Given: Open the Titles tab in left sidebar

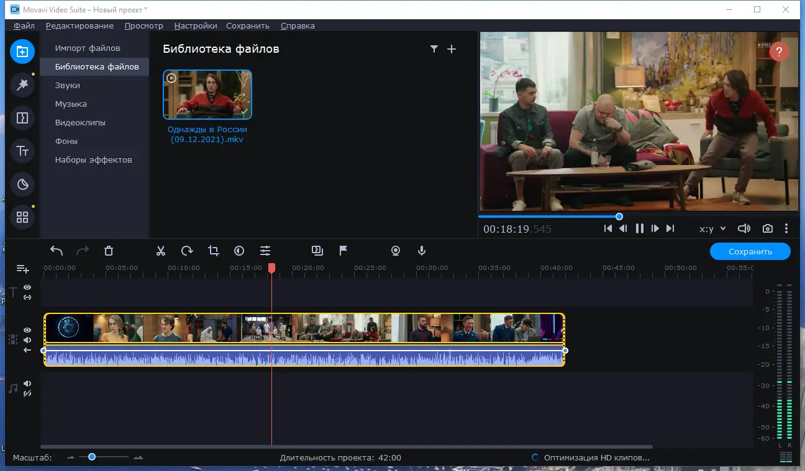Looking at the screenshot, I should 22,151.
